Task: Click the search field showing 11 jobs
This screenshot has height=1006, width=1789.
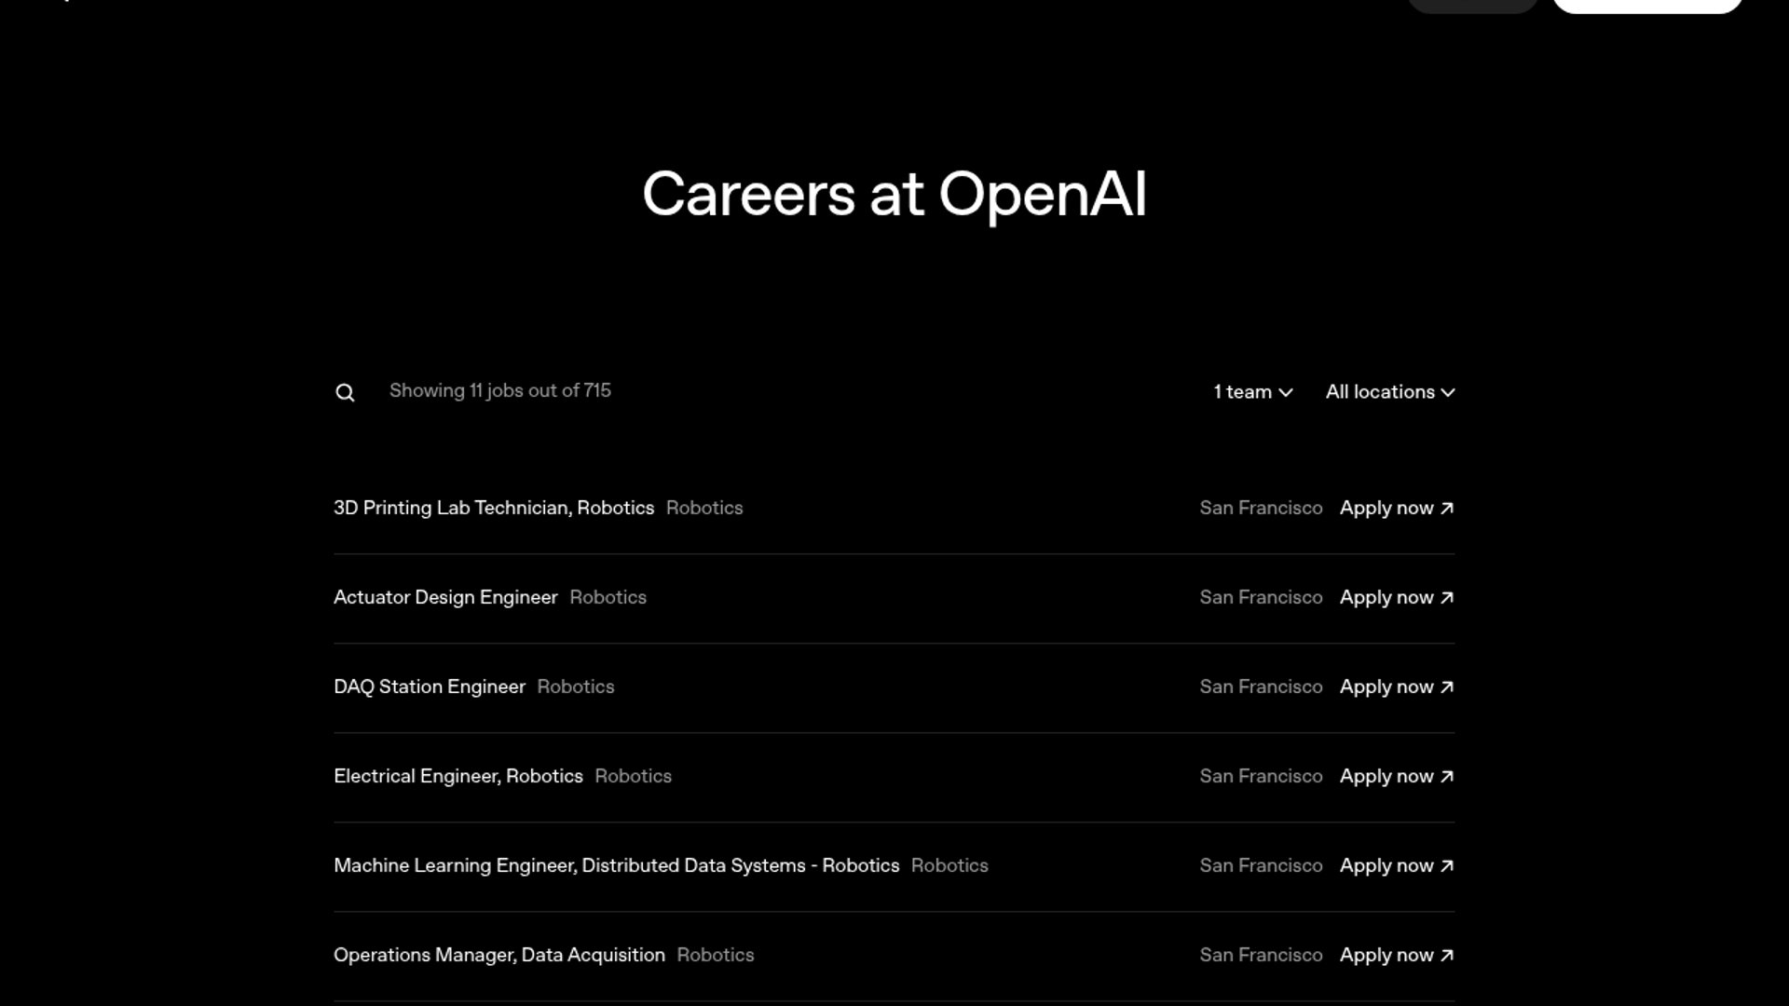Action: 500,391
